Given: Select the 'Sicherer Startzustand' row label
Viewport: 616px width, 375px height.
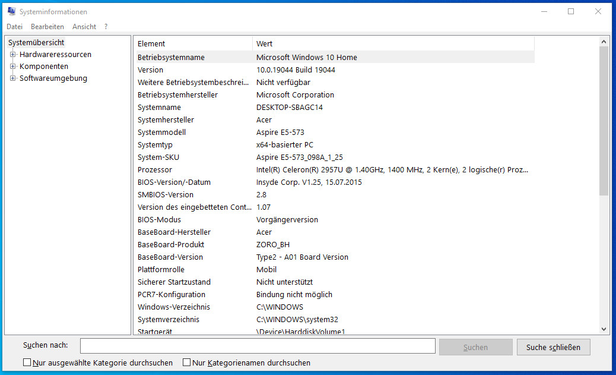Looking at the screenshot, I should point(174,282).
